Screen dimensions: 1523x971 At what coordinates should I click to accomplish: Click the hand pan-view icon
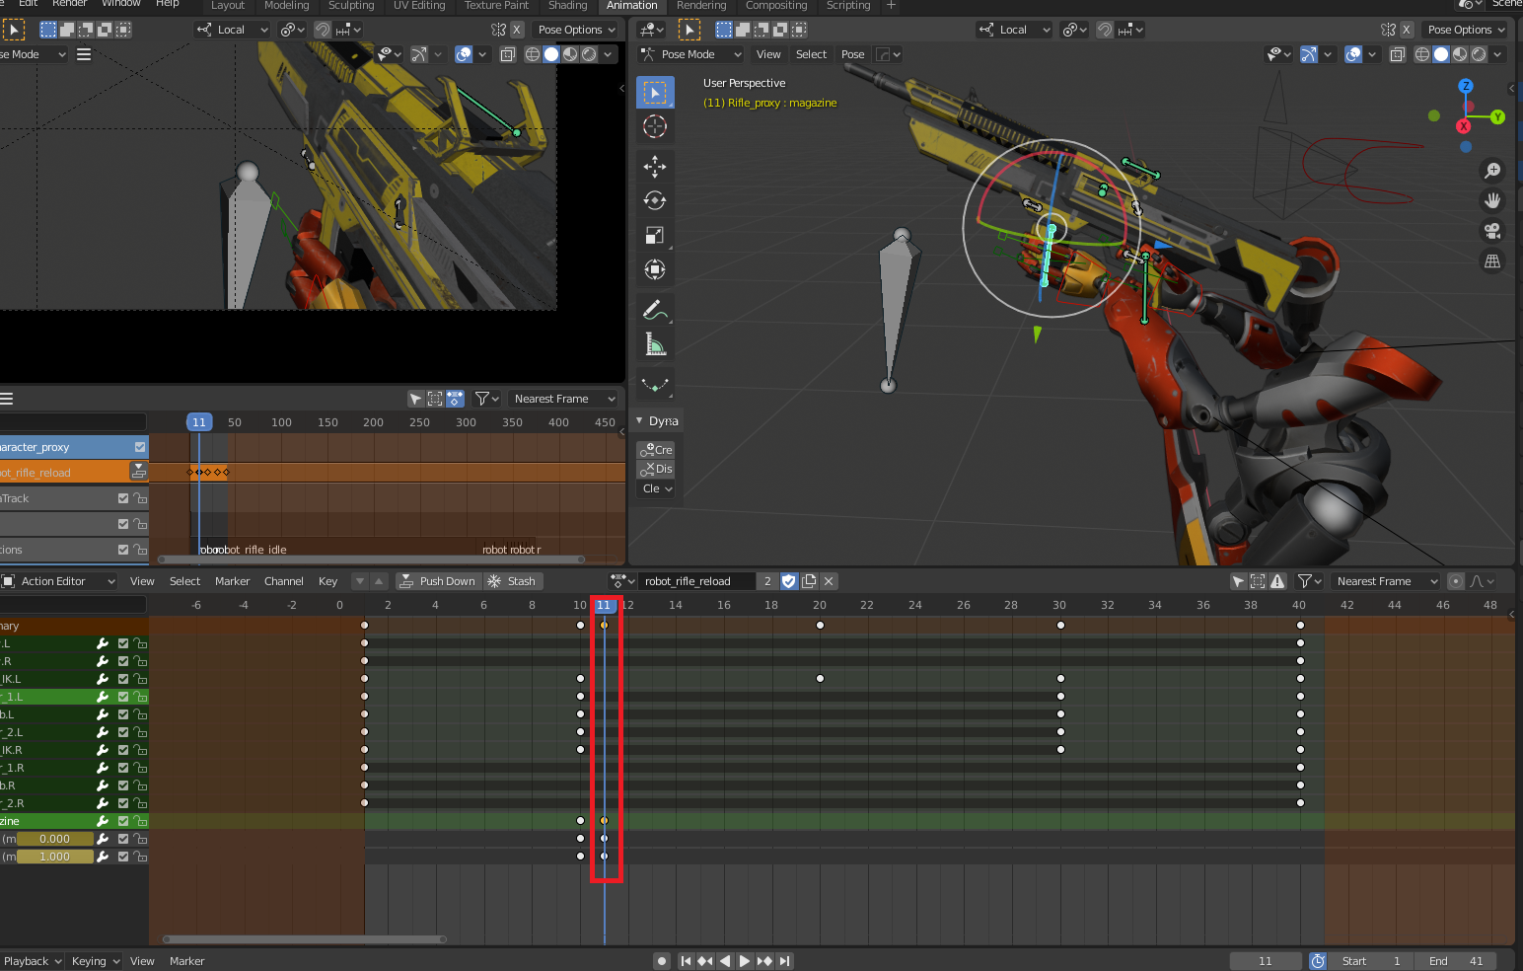1492,200
